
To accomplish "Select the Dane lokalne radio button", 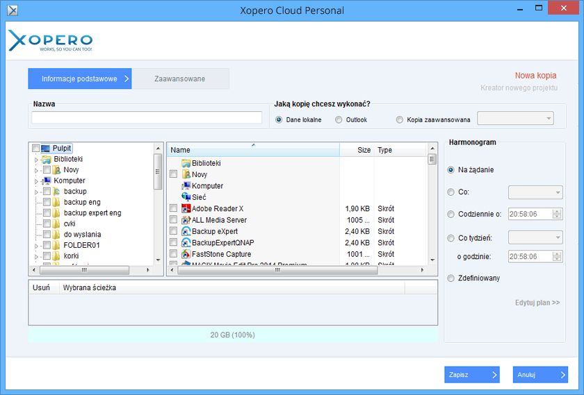I will click(x=279, y=120).
